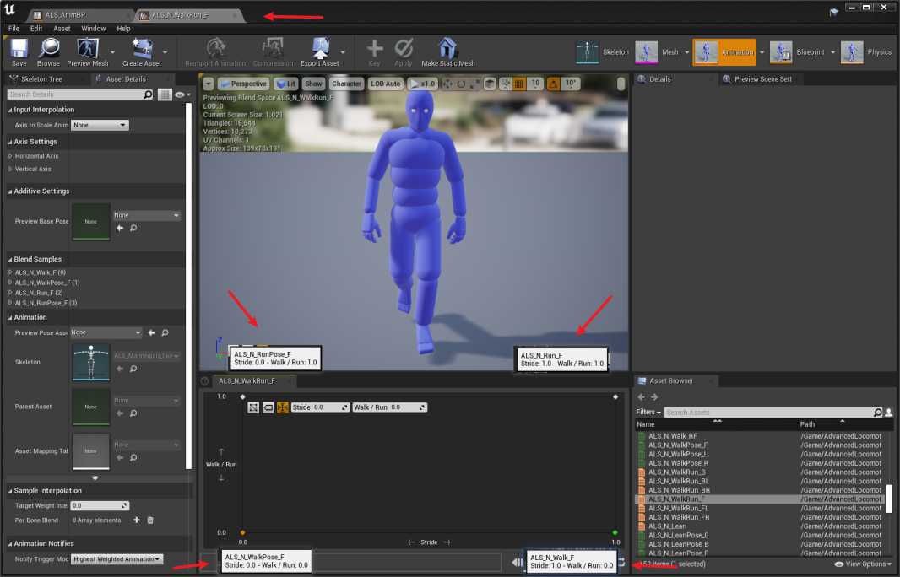Toggle the property matrix grid view icon
Screen dimensions: 900x577
coord(165,94)
